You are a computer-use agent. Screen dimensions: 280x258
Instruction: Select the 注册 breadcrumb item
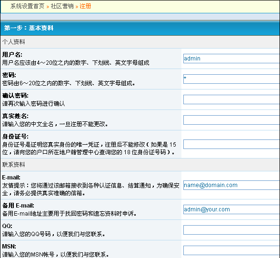(x=85, y=6)
